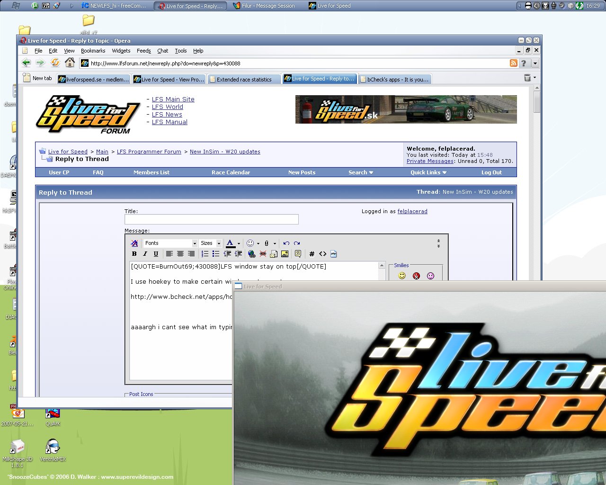Insert an ordered numbered list
606x485 pixels.
point(205,254)
